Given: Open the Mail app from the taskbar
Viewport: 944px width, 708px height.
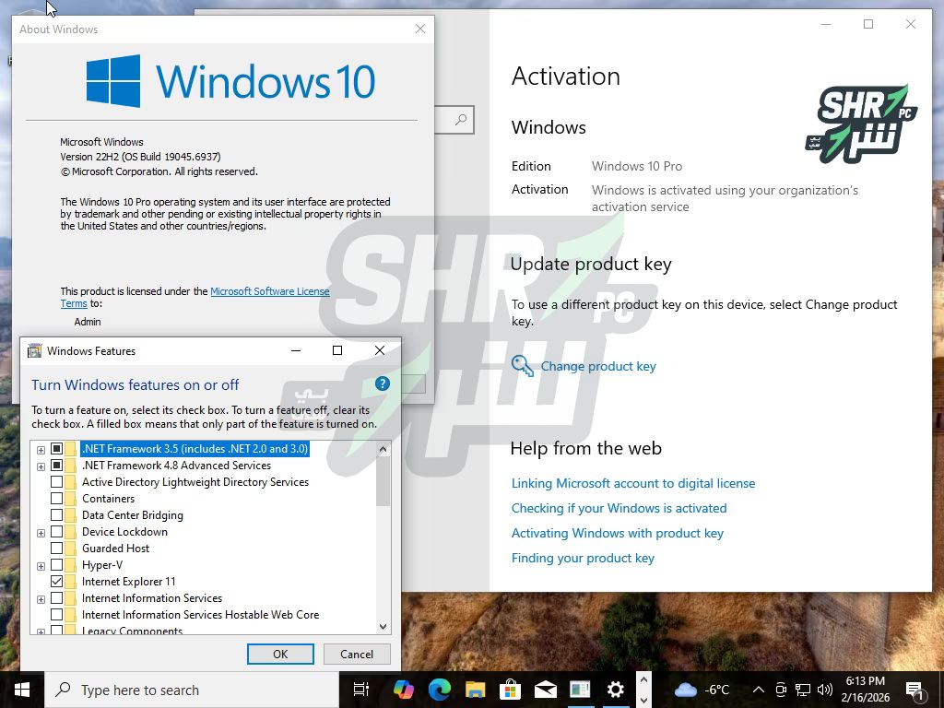Looking at the screenshot, I should (545, 690).
